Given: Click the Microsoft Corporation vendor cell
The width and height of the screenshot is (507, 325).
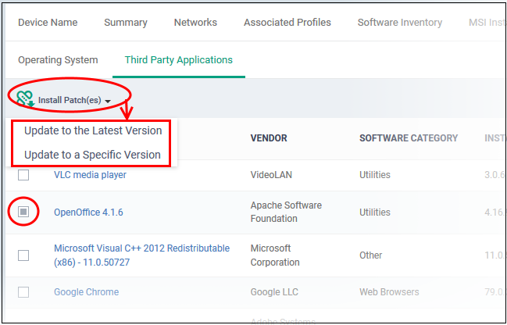Looking at the screenshot, I should [275, 255].
